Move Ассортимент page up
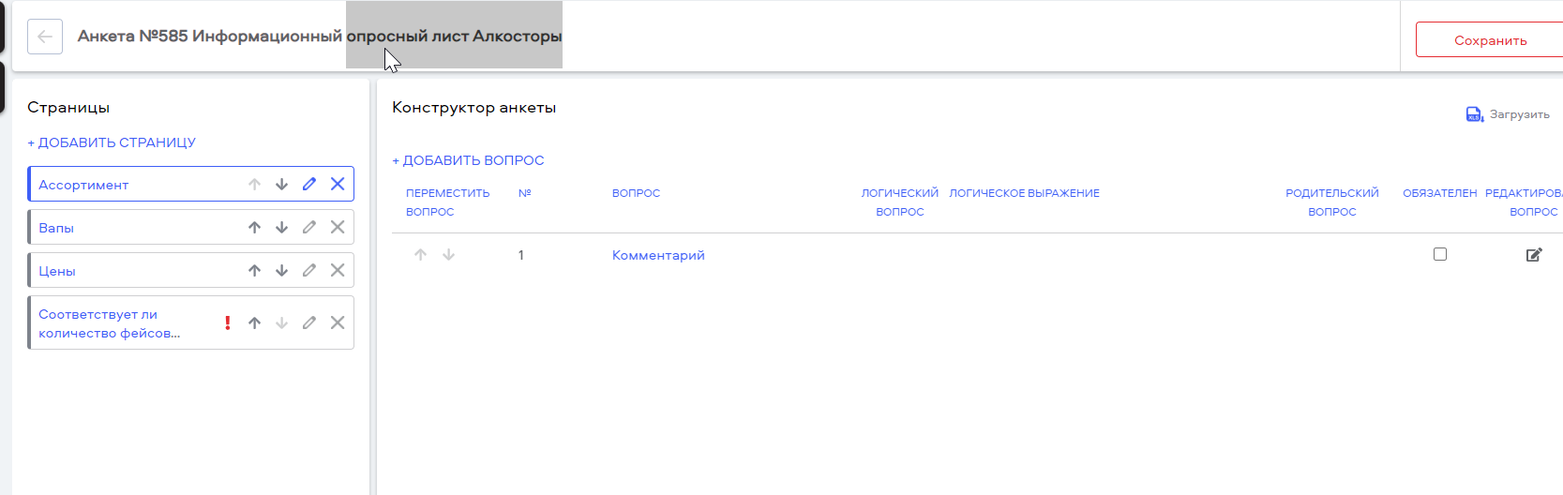 pos(254,185)
